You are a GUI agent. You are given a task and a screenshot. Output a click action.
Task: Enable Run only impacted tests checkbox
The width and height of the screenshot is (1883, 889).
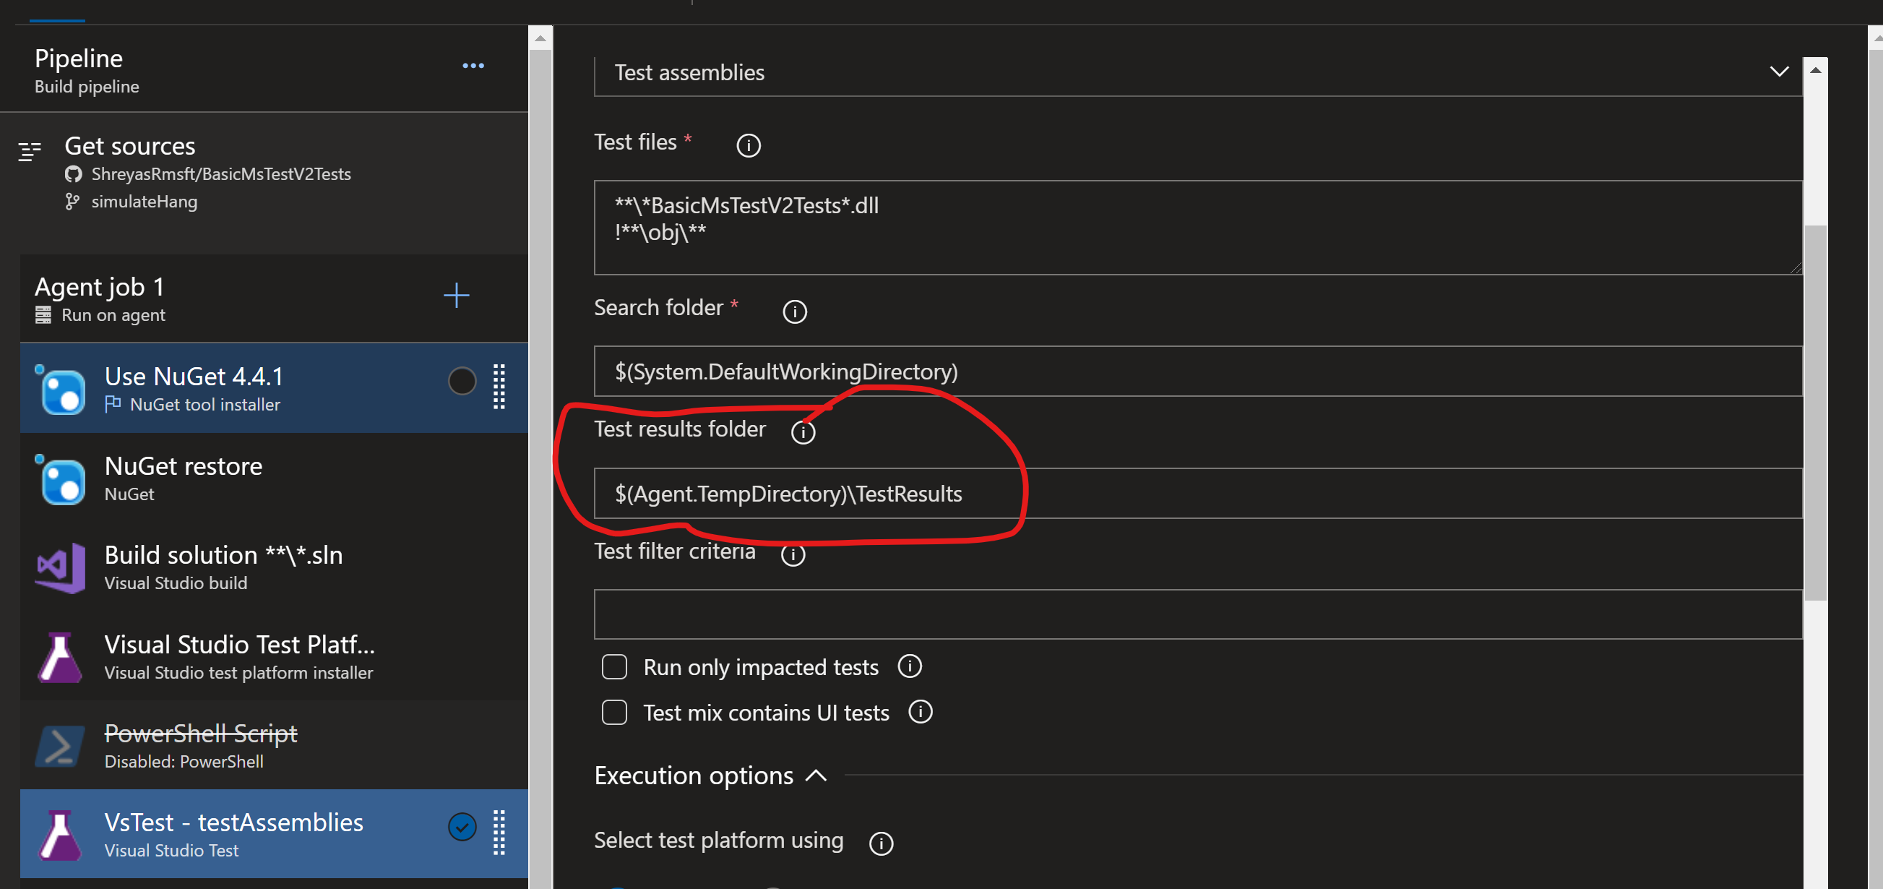(614, 666)
